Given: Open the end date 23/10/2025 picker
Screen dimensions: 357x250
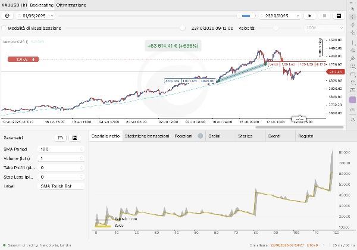Looking at the screenshot, I should tap(278, 15).
